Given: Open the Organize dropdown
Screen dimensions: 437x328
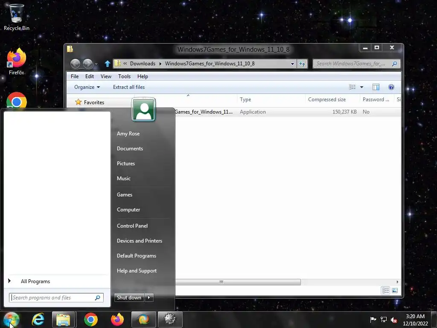Looking at the screenshot, I should (87, 87).
